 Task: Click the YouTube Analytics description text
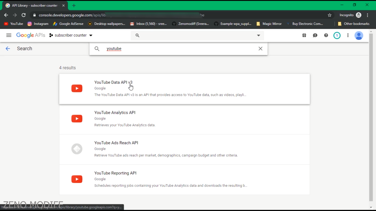125,125
